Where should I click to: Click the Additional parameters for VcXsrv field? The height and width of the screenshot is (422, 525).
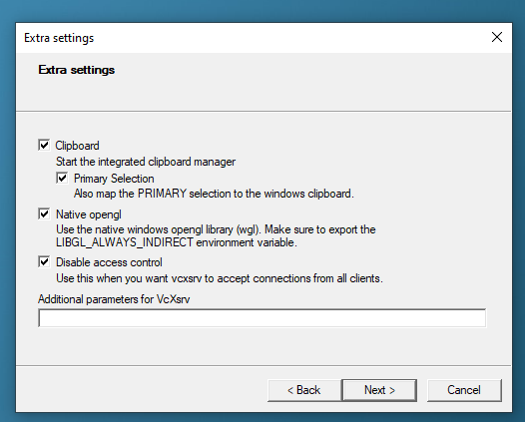coord(262,318)
